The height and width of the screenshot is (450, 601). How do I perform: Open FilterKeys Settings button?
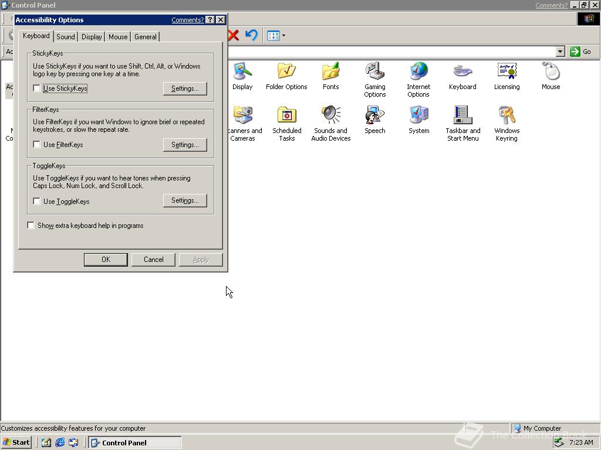[x=185, y=145]
